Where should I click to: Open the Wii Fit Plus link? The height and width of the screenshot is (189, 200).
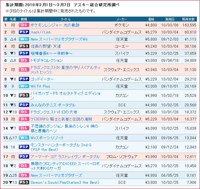click(40, 86)
